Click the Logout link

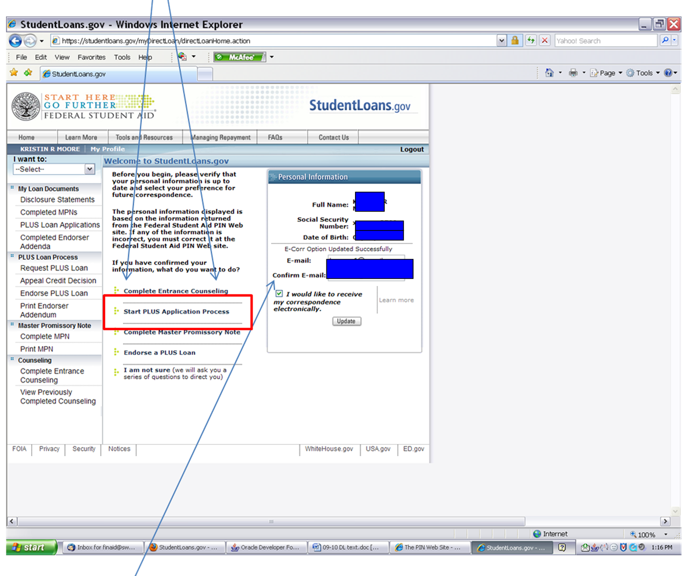tap(412, 150)
